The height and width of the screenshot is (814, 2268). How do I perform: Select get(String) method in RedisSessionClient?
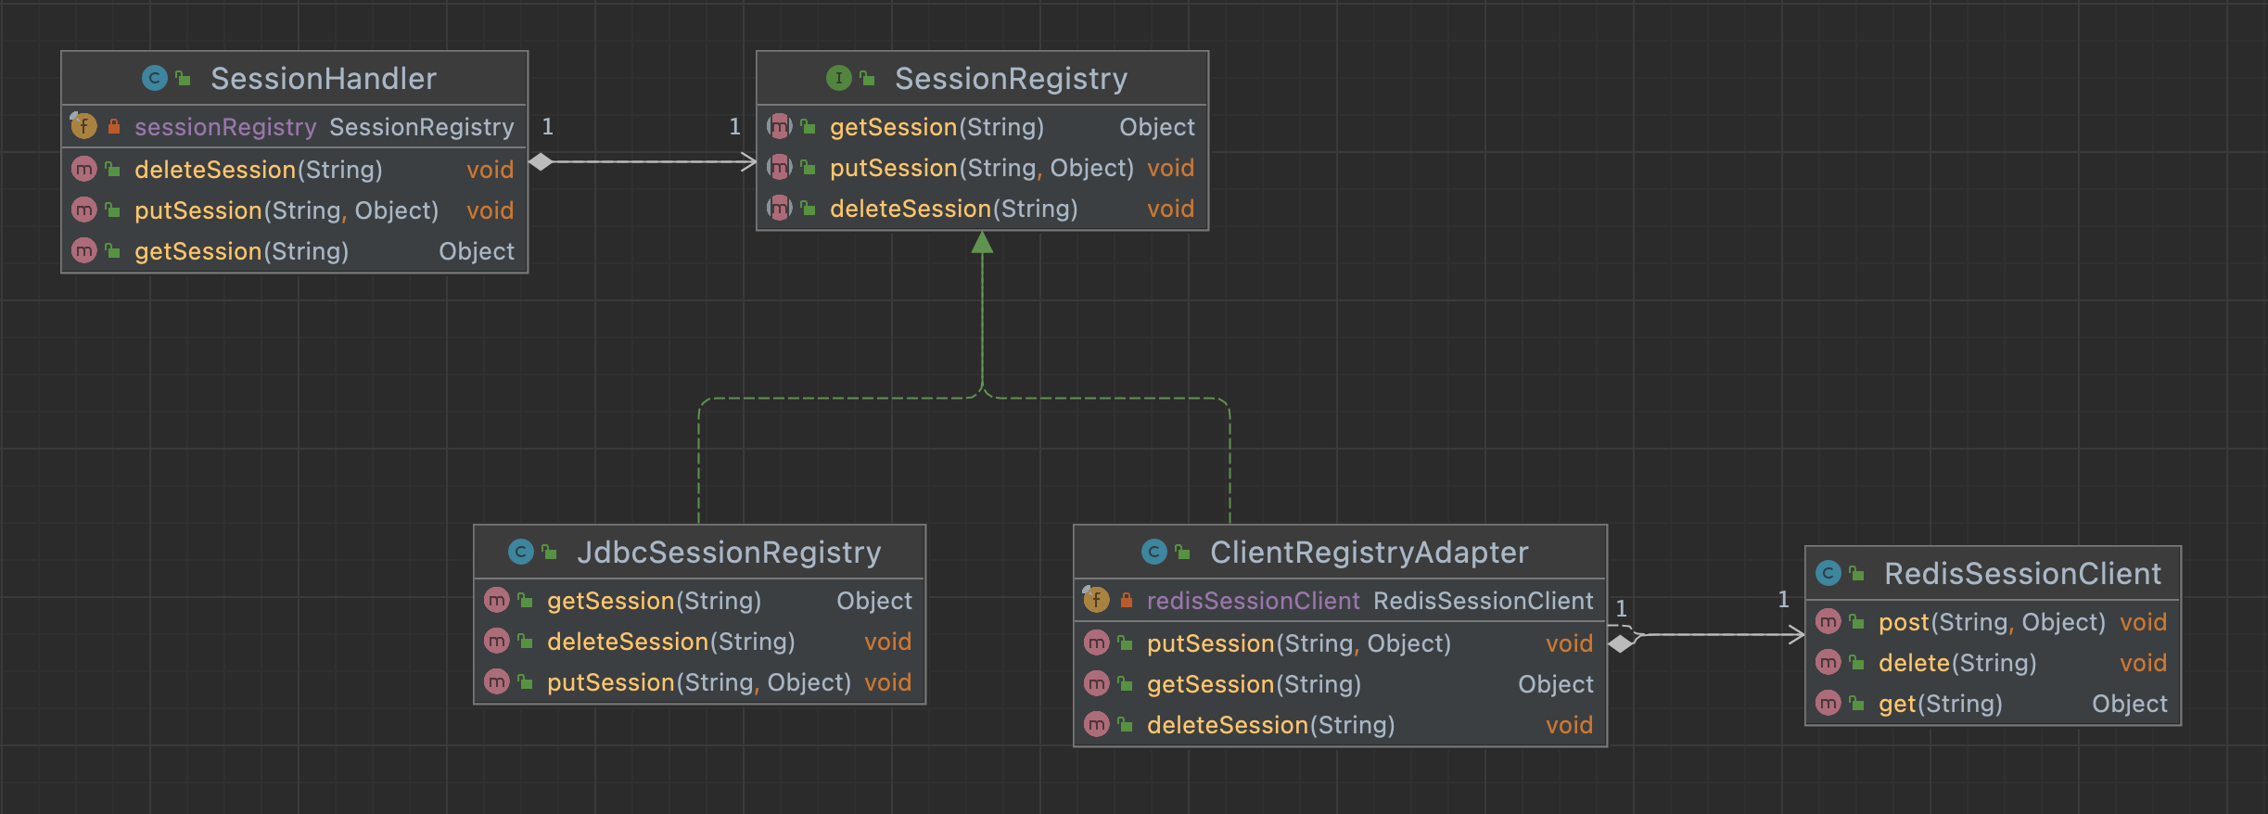pos(1940,705)
